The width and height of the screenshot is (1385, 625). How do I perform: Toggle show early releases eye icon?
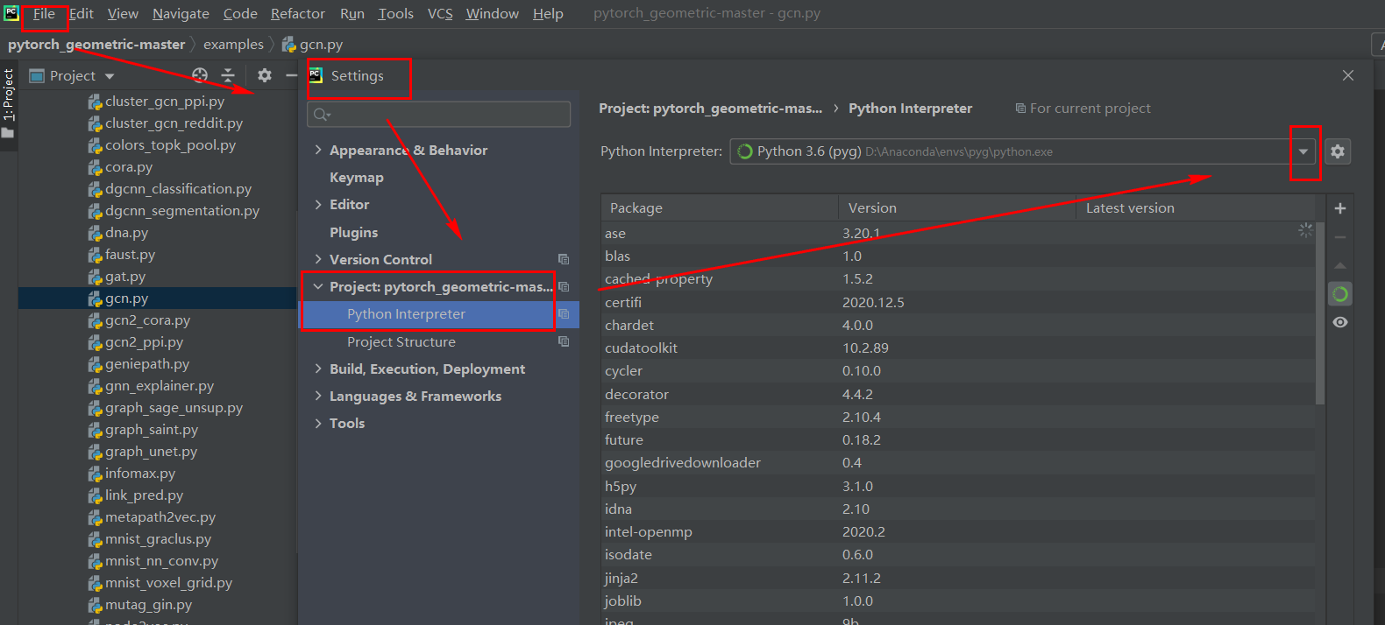point(1340,322)
